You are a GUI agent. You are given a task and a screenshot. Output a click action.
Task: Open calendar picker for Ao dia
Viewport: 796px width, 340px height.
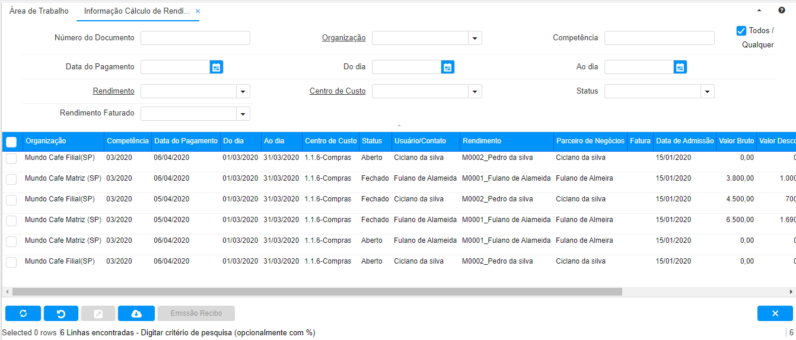tap(680, 67)
